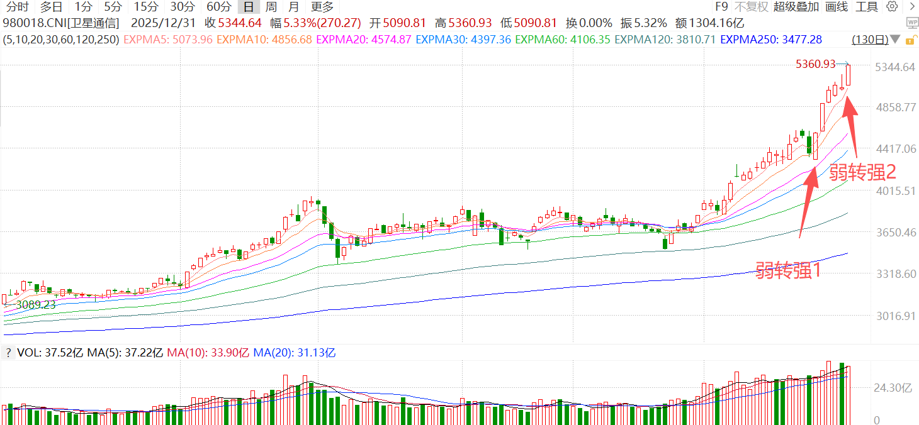The width and height of the screenshot is (919, 425).
Task: Open the 更多 periods menu
Action: tap(322, 7)
